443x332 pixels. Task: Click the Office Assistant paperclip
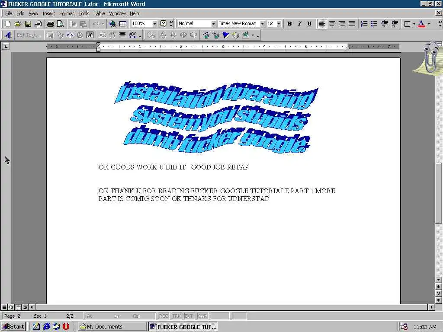(431, 58)
